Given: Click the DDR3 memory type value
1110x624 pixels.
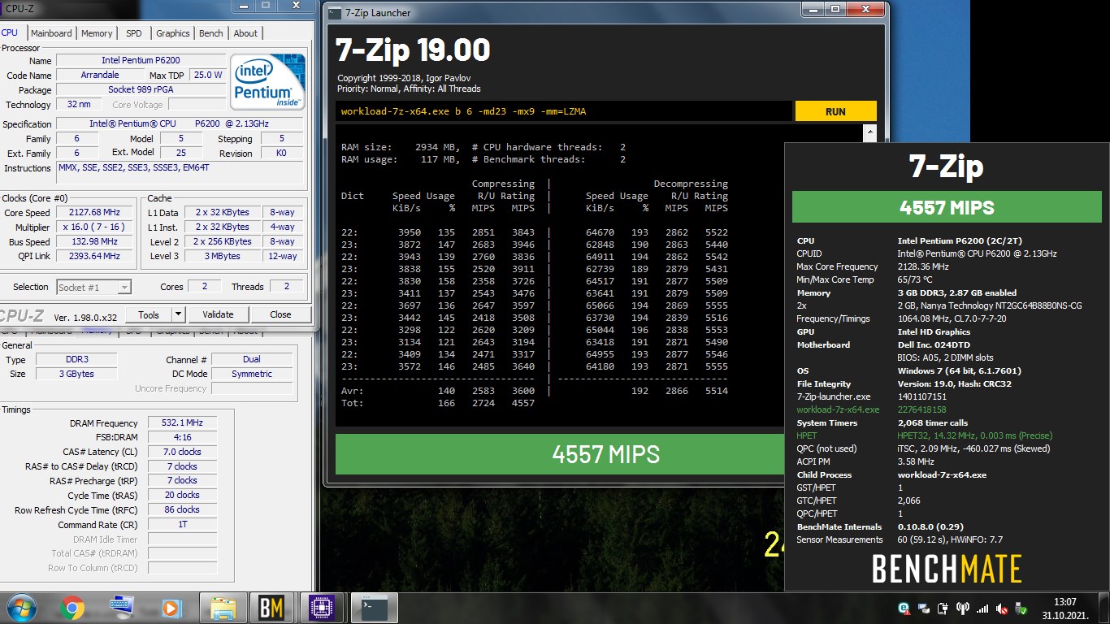Looking at the screenshot, I should [76, 359].
